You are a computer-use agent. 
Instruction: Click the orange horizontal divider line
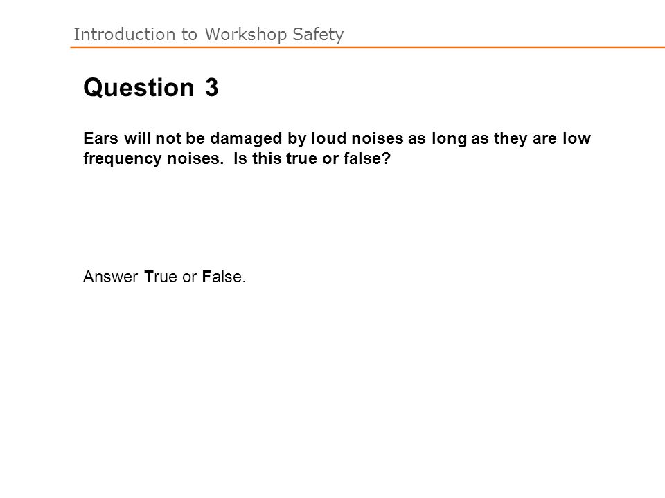367,48
